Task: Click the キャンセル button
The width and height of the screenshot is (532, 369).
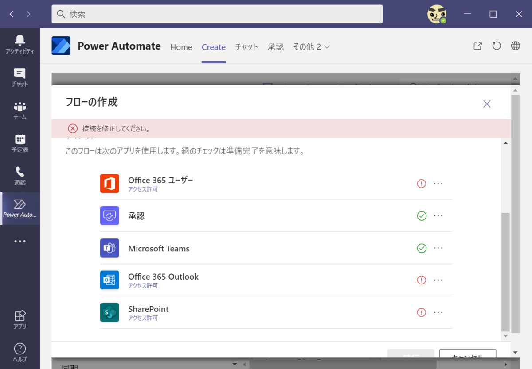Action: click(x=468, y=354)
